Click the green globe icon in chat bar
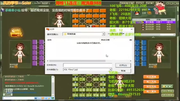 point(53,98)
